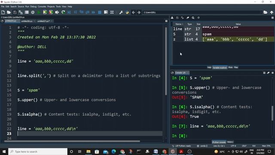Open the Source menu

click(21, 6)
